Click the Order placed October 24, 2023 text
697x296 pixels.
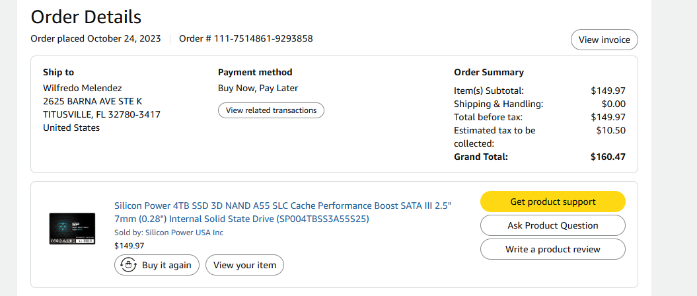(95, 38)
